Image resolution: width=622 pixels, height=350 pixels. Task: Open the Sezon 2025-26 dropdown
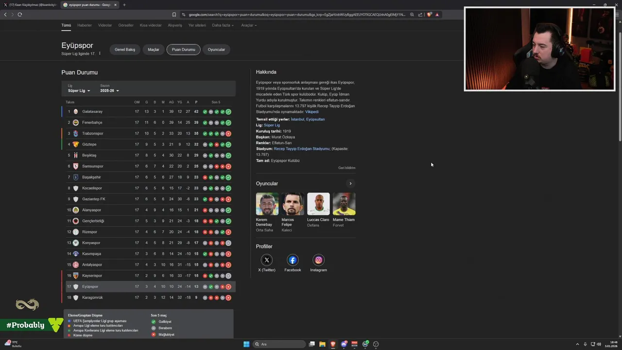(x=109, y=91)
